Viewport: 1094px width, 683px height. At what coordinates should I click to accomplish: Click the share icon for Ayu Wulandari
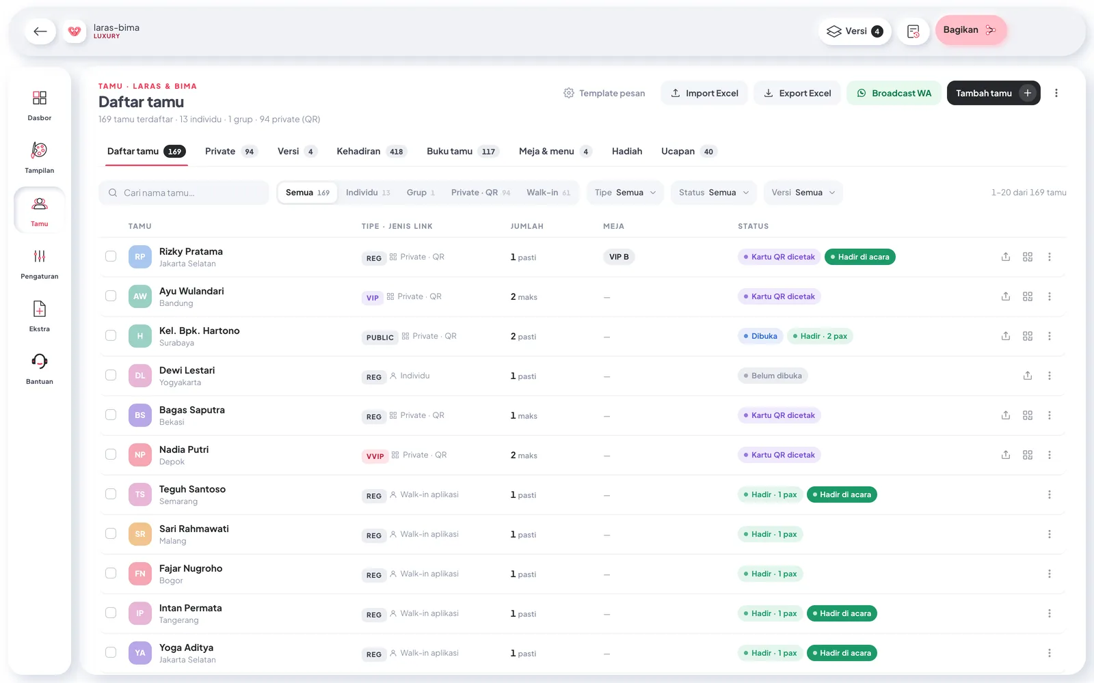pos(1006,296)
